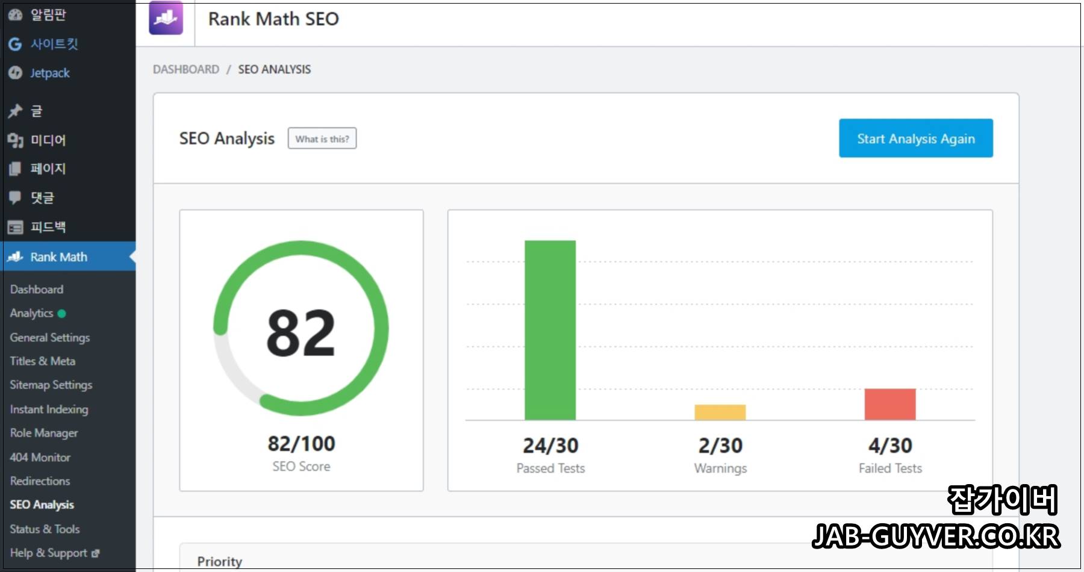This screenshot has height=572, width=1084.
Task: Open Sitemap Settings submenu
Action: click(51, 385)
